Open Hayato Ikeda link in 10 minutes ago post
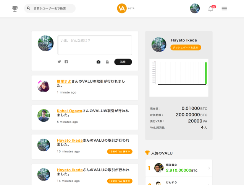Viewport: 244px width, 185px height. [70, 140]
